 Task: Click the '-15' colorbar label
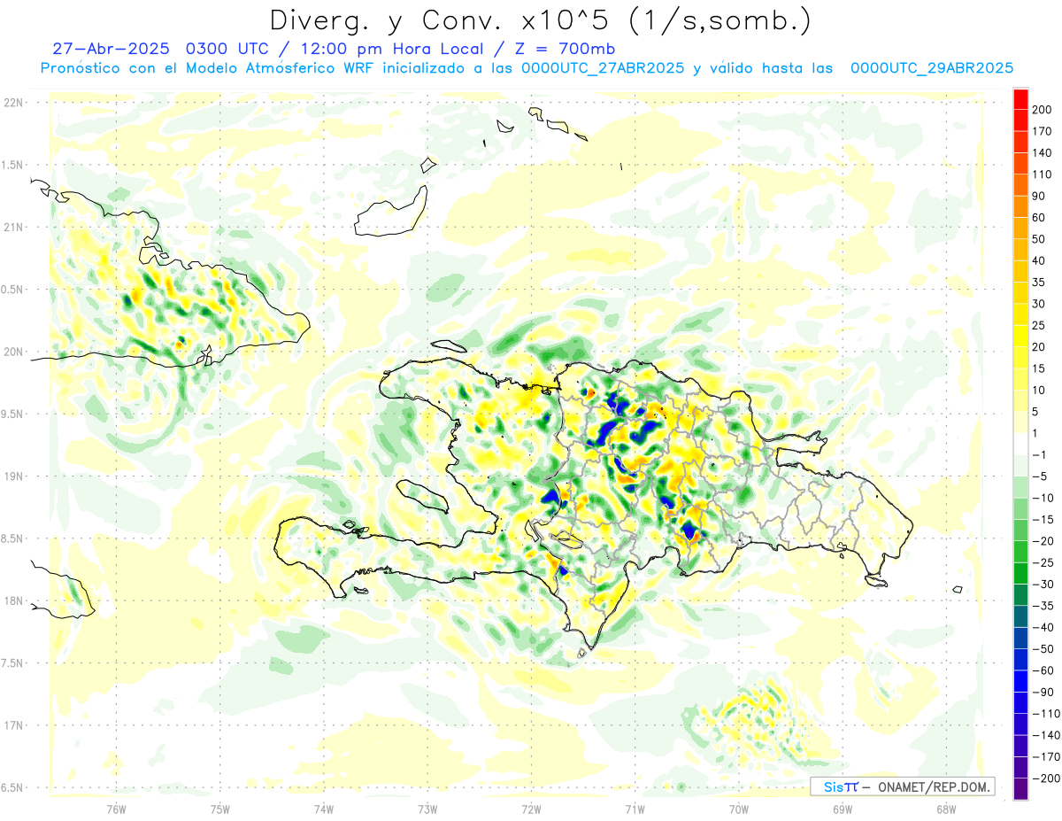tap(1043, 520)
